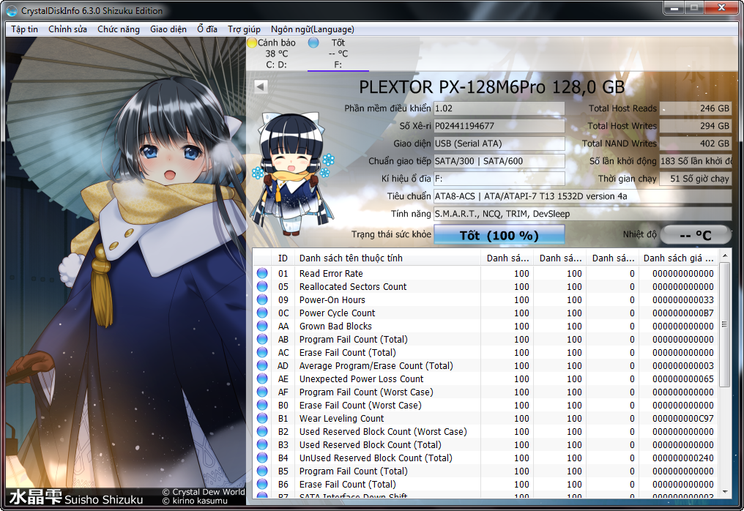
Task: Click power on hours field 51 Số giờ chạy
Action: pos(696,179)
